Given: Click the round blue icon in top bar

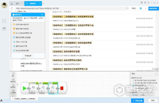Looking at the screenshot, I should click(x=141, y=8).
